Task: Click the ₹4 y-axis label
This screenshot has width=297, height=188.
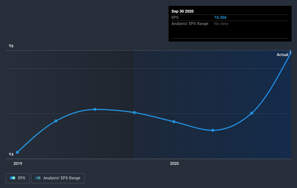Action: 11,154
